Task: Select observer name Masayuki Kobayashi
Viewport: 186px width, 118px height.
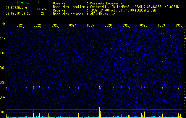Action: coord(106,3)
